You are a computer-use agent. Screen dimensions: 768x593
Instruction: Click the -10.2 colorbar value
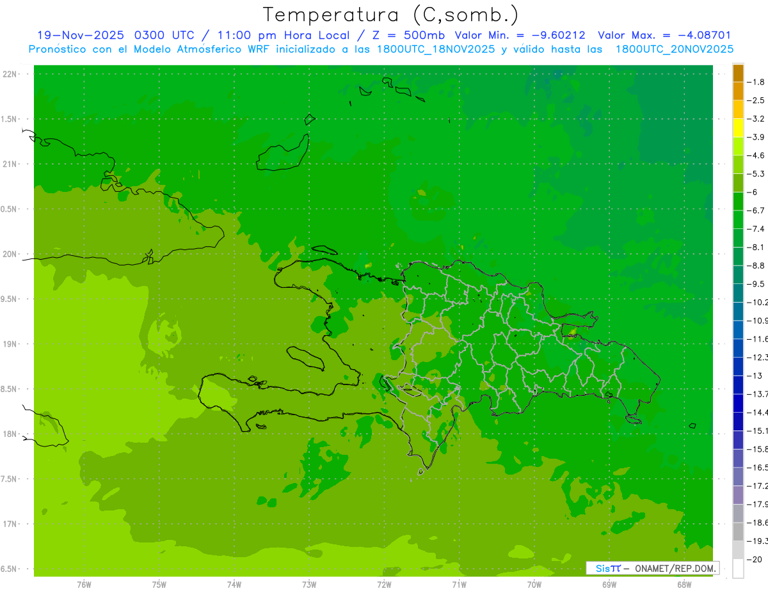point(757,302)
